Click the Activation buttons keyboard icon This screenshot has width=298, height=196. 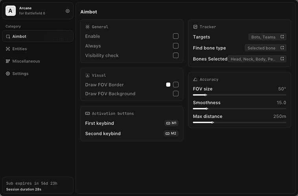pos(87,113)
